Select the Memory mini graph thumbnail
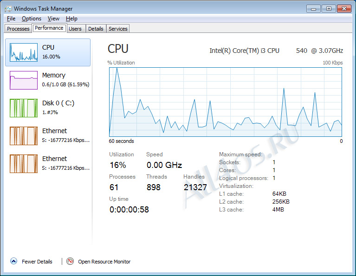Viewport: 356px width, 276px height. tap(24, 80)
